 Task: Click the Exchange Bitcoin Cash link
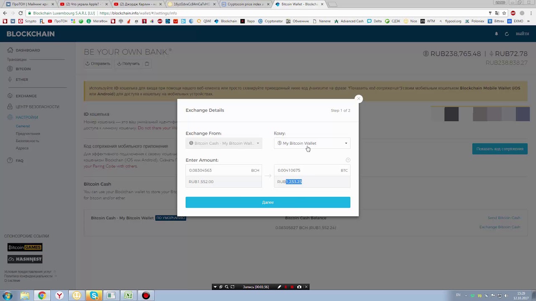500,227
